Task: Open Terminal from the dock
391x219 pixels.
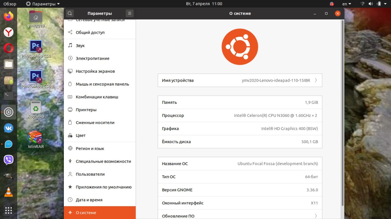Action: [9, 96]
